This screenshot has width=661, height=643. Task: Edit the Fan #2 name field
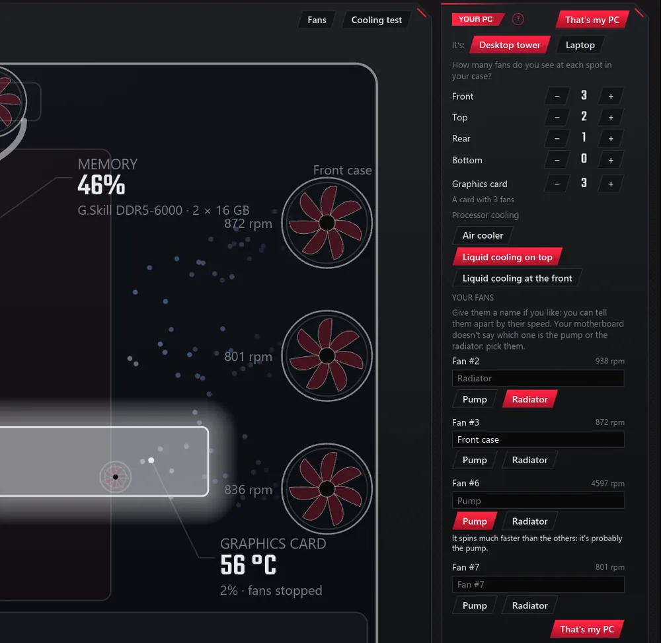538,378
